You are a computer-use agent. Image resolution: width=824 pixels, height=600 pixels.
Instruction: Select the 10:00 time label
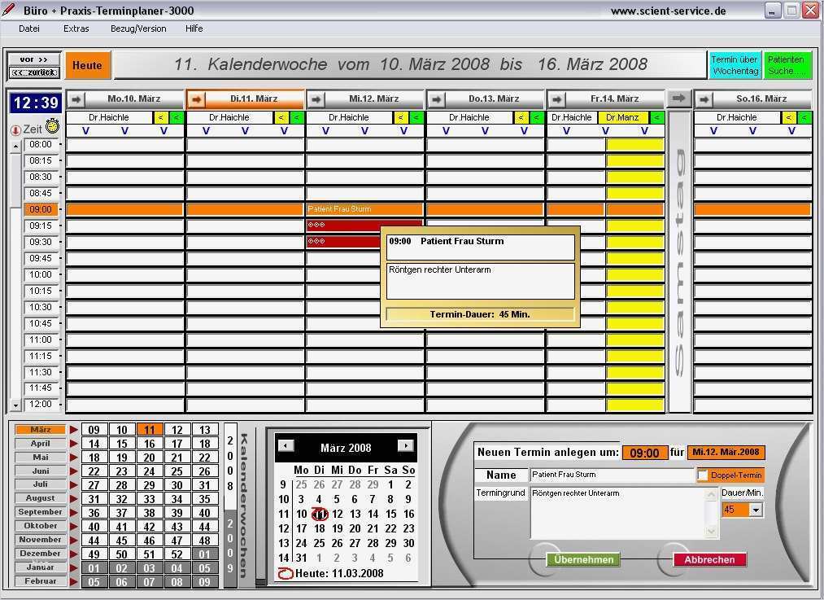tap(41, 274)
